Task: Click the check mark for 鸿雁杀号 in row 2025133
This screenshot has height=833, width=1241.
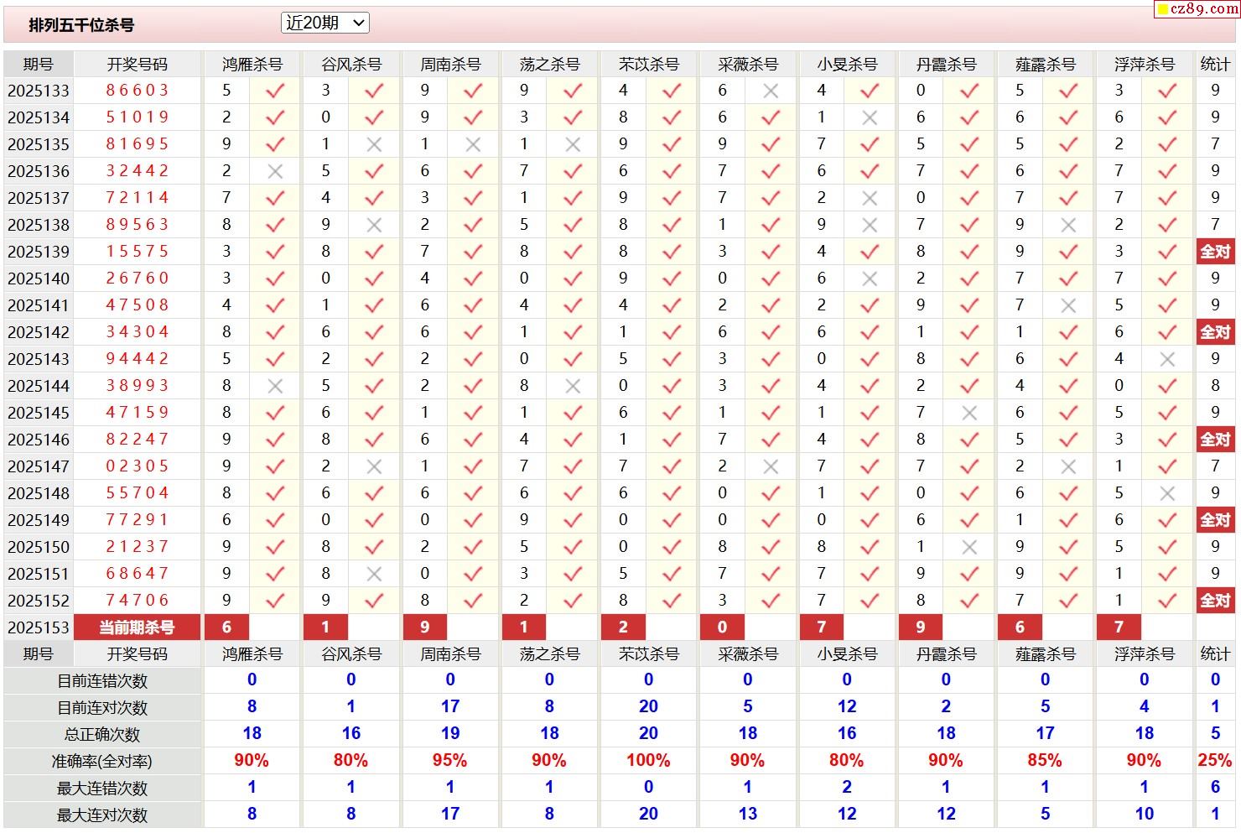Action: click(x=275, y=91)
